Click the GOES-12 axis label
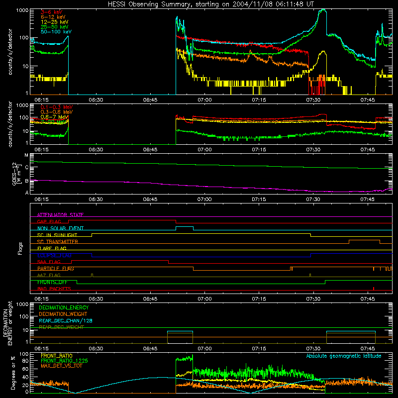Image resolution: width=398 pixels, height=398 pixels. pos(16,174)
